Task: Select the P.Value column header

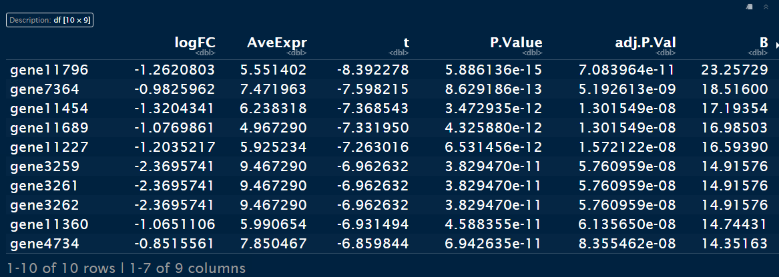Action: coord(516,43)
